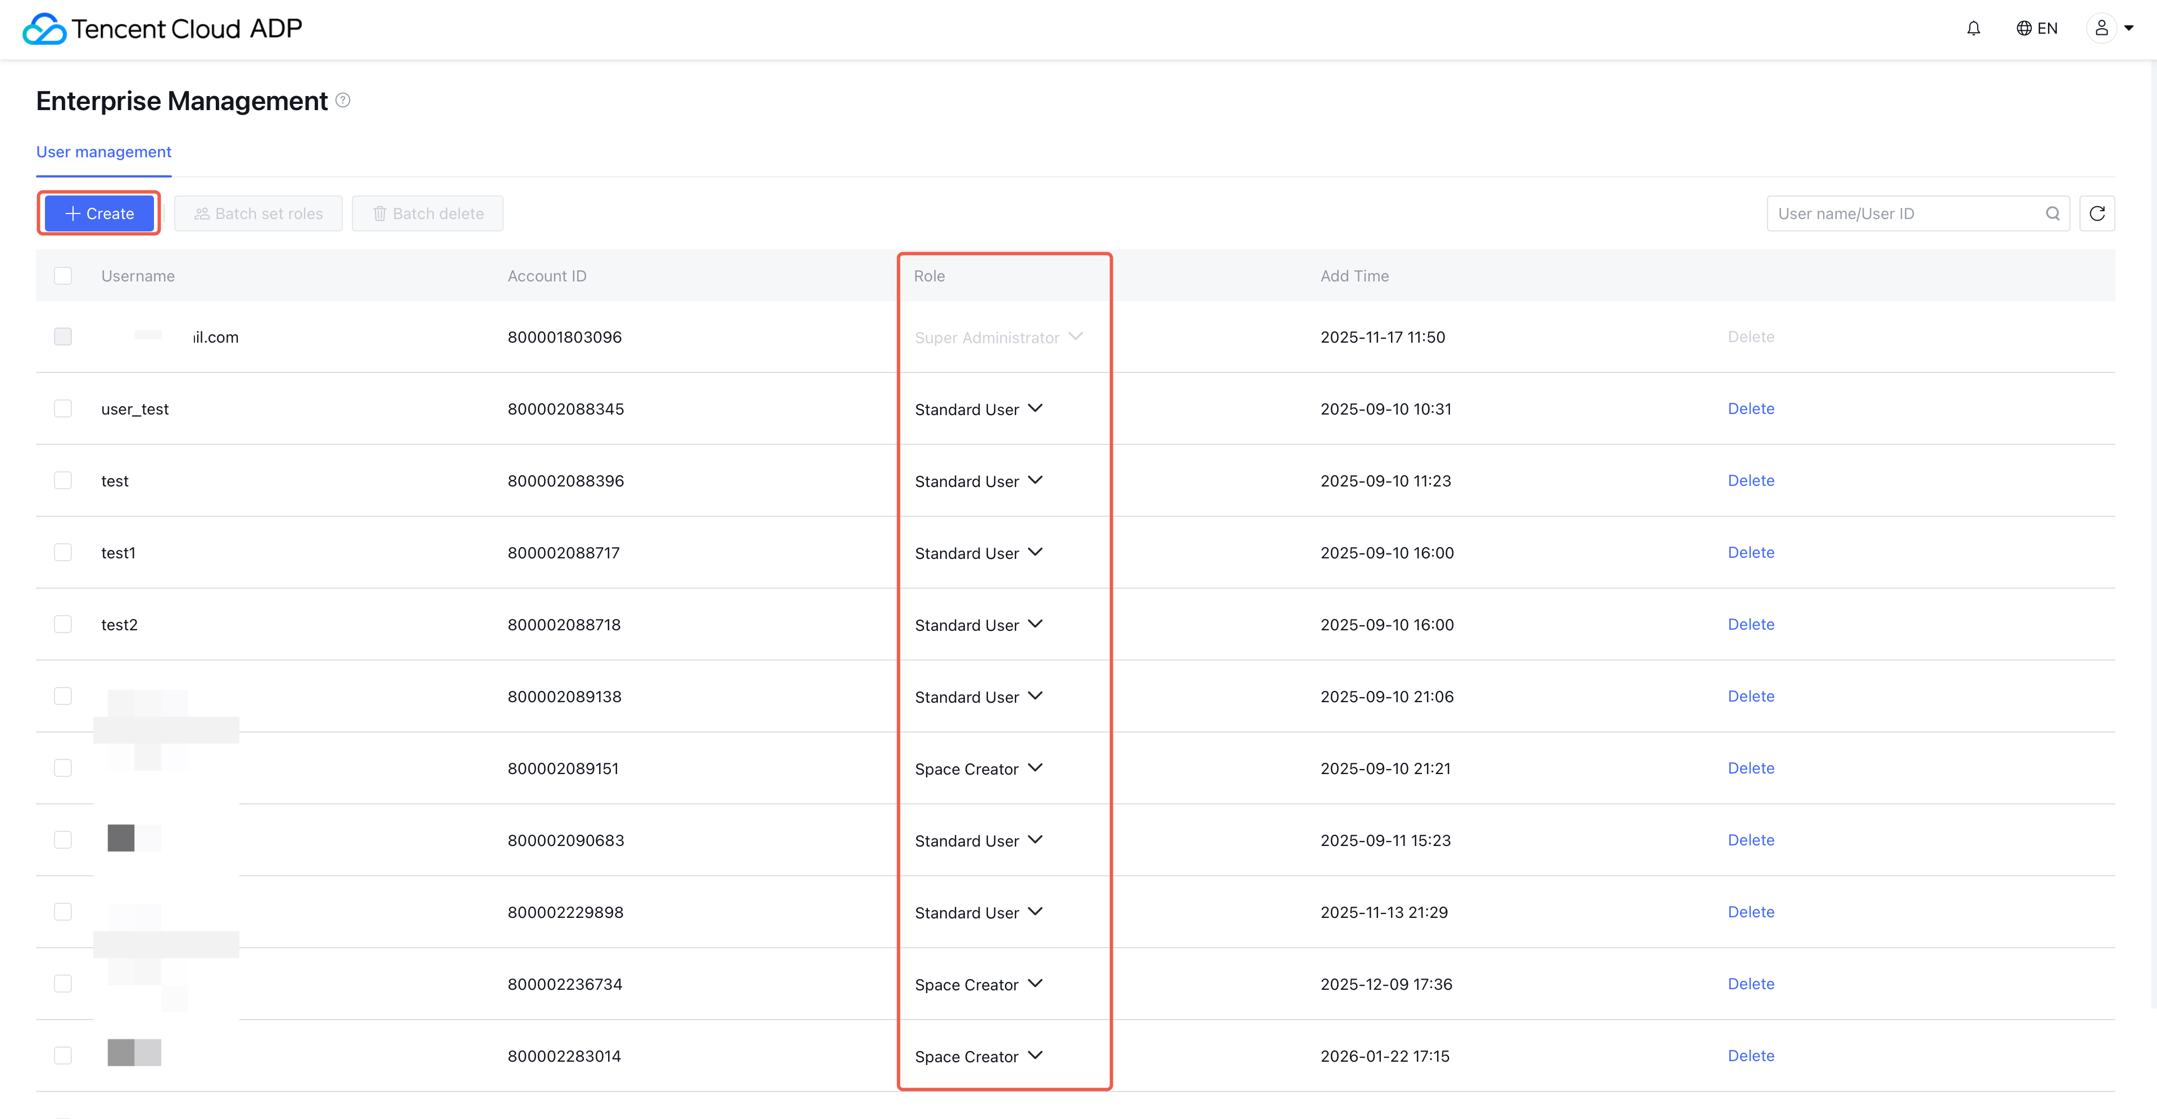
Task: Check the test2 row checkbox
Action: point(63,624)
